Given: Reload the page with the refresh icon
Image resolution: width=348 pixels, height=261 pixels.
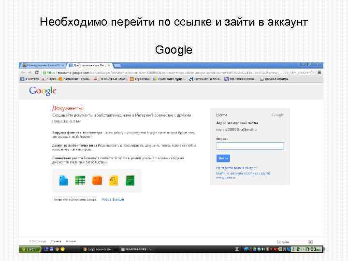Looking at the screenshot, I should click(x=37, y=72).
